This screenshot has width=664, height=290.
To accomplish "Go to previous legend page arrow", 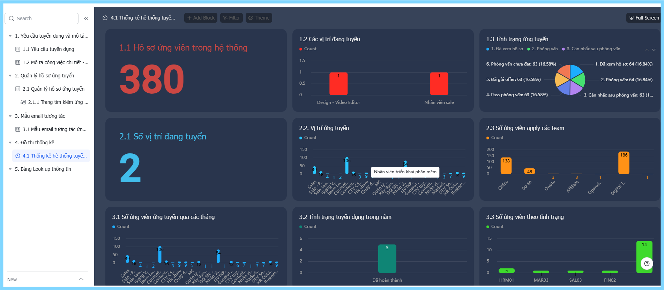I will pos(647,49).
